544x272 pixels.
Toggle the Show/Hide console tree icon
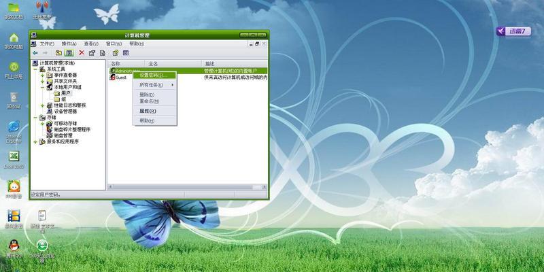click(x=69, y=53)
